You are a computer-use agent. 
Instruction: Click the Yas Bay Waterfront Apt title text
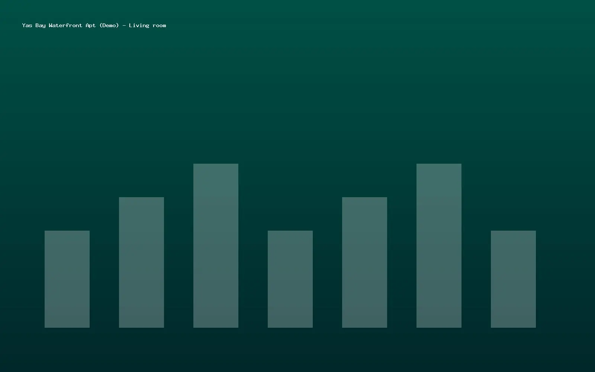94,25
